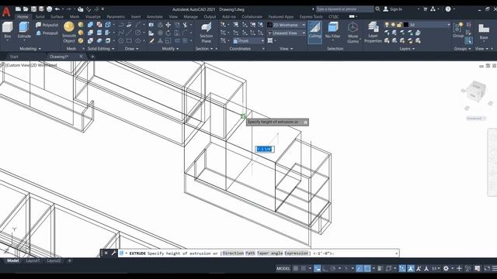Viewport: 497px width, 279px height.
Task: Select the Rectangle draw tool
Action: click(x=129, y=41)
